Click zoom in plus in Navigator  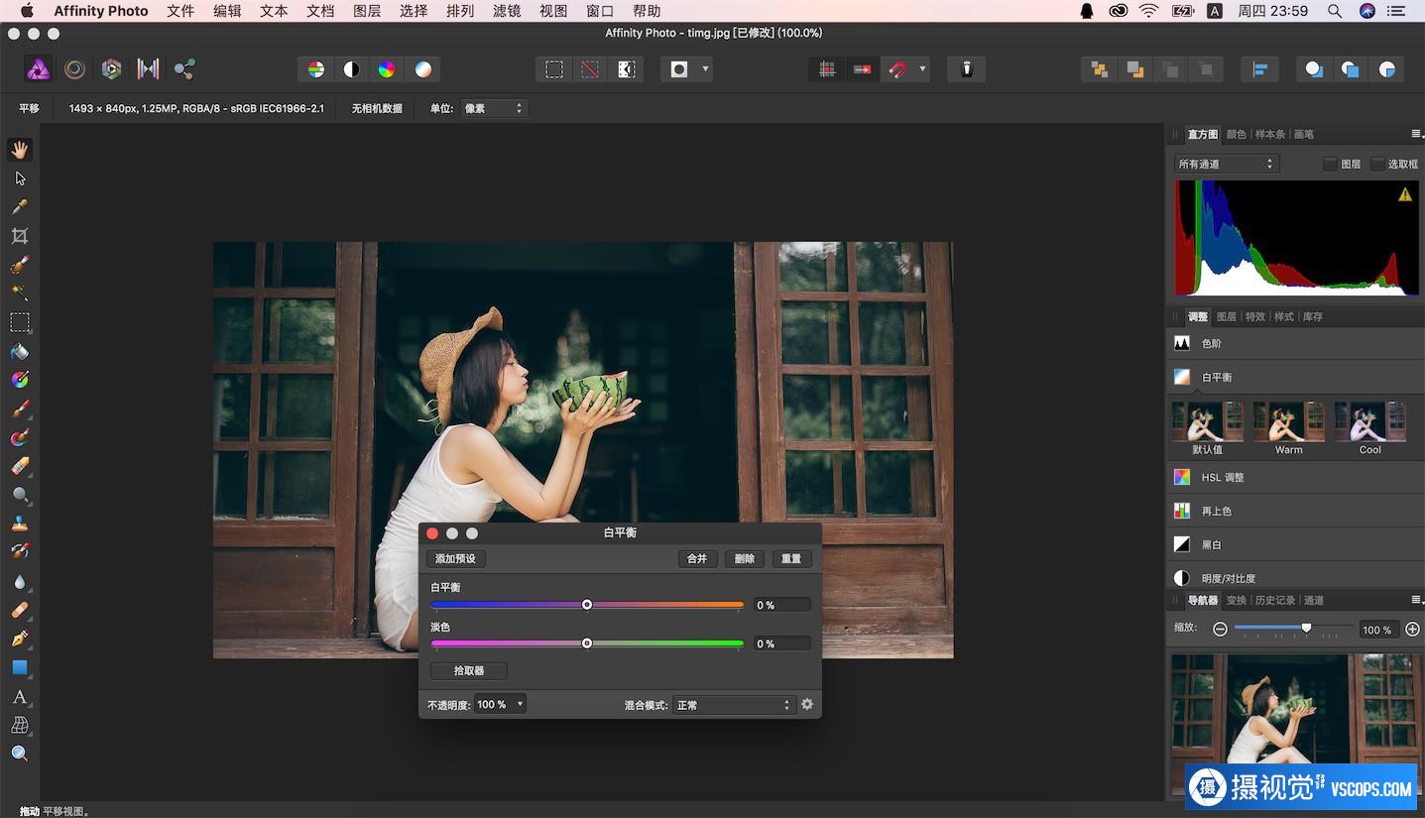[1412, 630]
